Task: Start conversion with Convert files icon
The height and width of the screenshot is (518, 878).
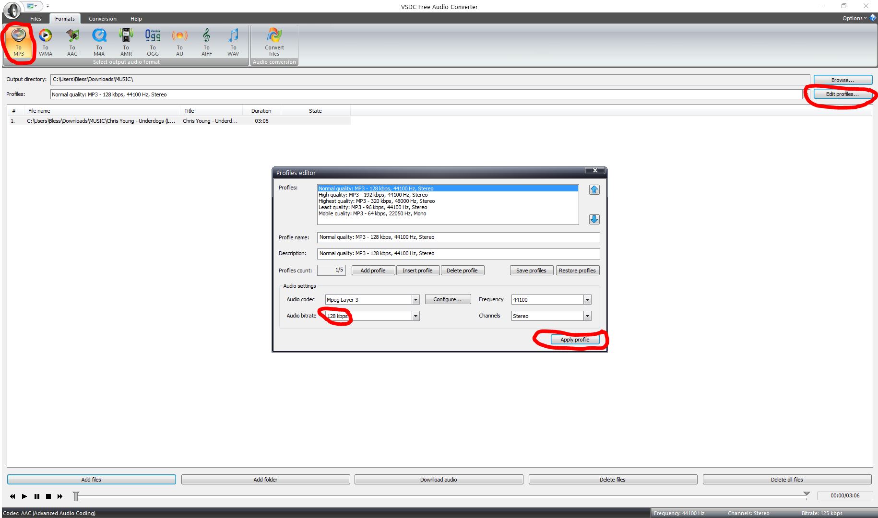Action: pyautogui.click(x=274, y=43)
